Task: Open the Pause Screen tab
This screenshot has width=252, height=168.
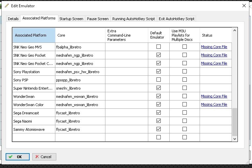Action: pyautogui.click(x=98, y=19)
